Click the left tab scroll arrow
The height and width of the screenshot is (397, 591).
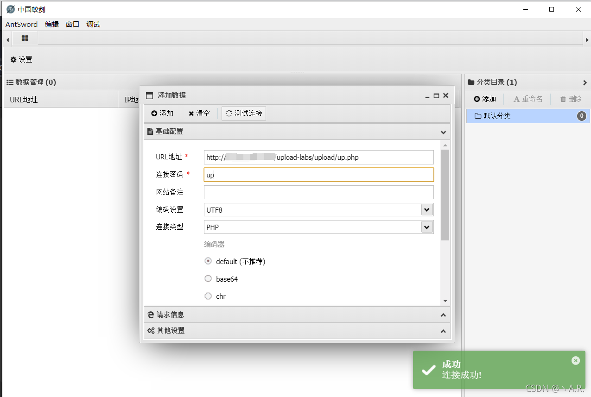click(7, 40)
